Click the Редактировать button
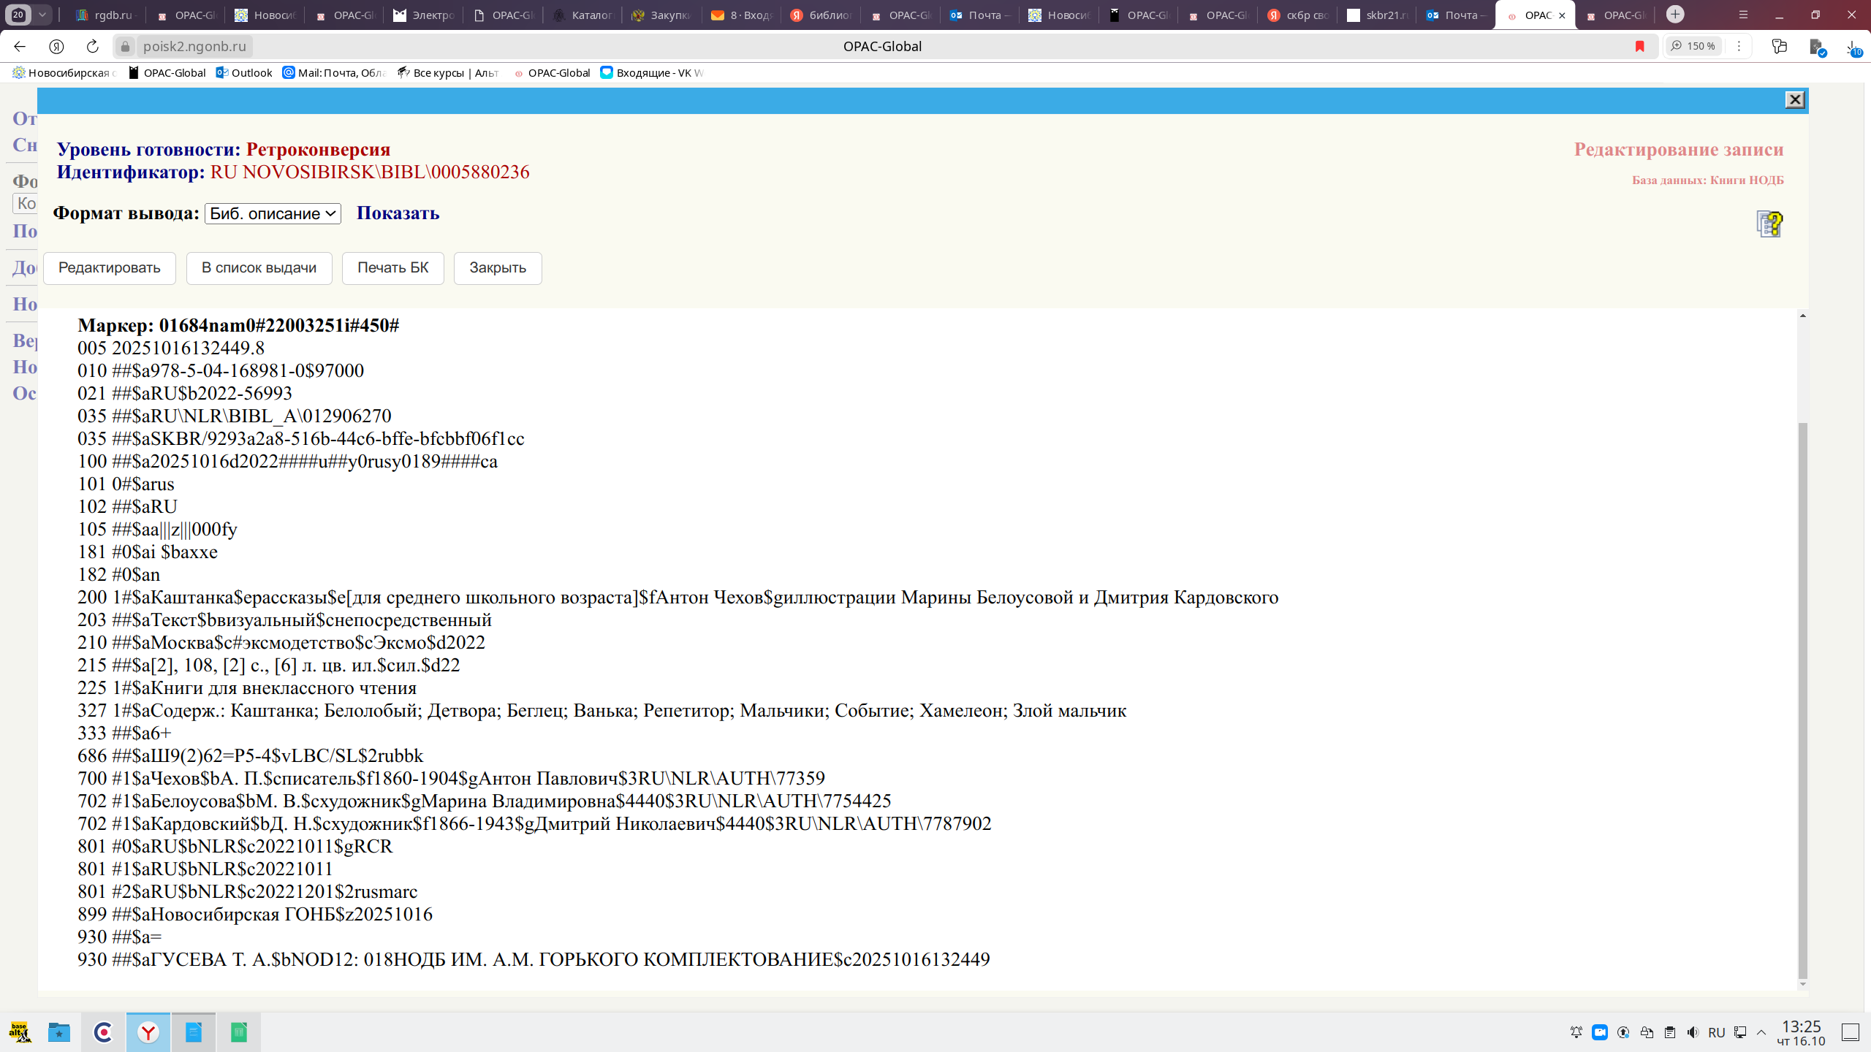The width and height of the screenshot is (1871, 1052). tap(110, 268)
